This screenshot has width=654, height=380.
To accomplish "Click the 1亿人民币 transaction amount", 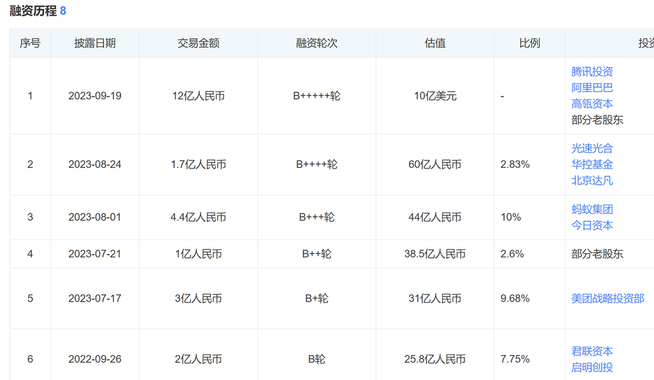I will click(198, 254).
